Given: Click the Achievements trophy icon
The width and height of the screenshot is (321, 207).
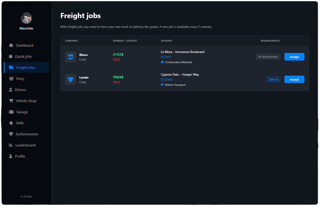Looking at the screenshot, I should click(11, 134).
